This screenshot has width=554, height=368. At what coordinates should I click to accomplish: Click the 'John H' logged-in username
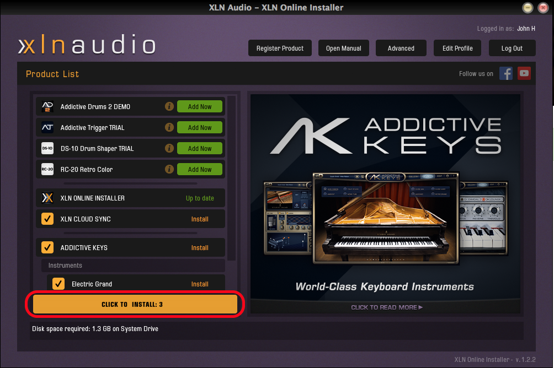526,29
